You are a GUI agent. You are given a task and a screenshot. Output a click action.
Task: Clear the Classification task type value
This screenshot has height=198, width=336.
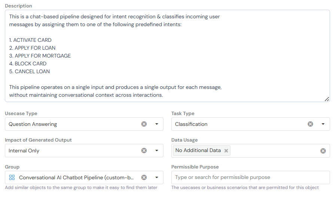(x=310, y=124)
